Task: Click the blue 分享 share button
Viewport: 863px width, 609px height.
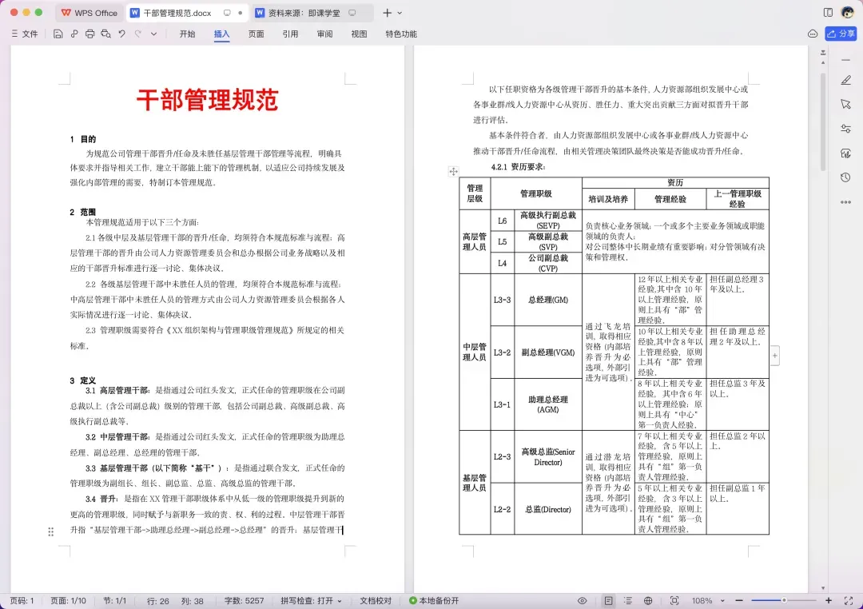Action: tap(841, 34)
